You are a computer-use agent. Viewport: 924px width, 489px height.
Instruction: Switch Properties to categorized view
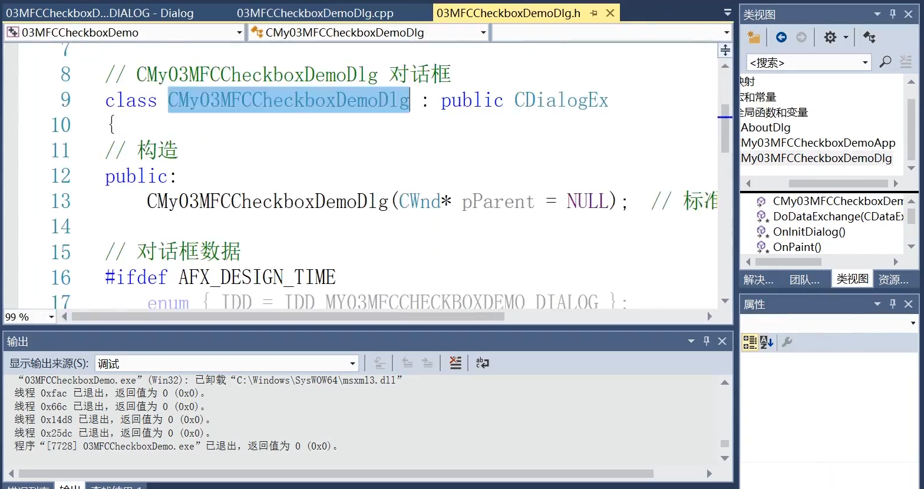click(750, 342)
